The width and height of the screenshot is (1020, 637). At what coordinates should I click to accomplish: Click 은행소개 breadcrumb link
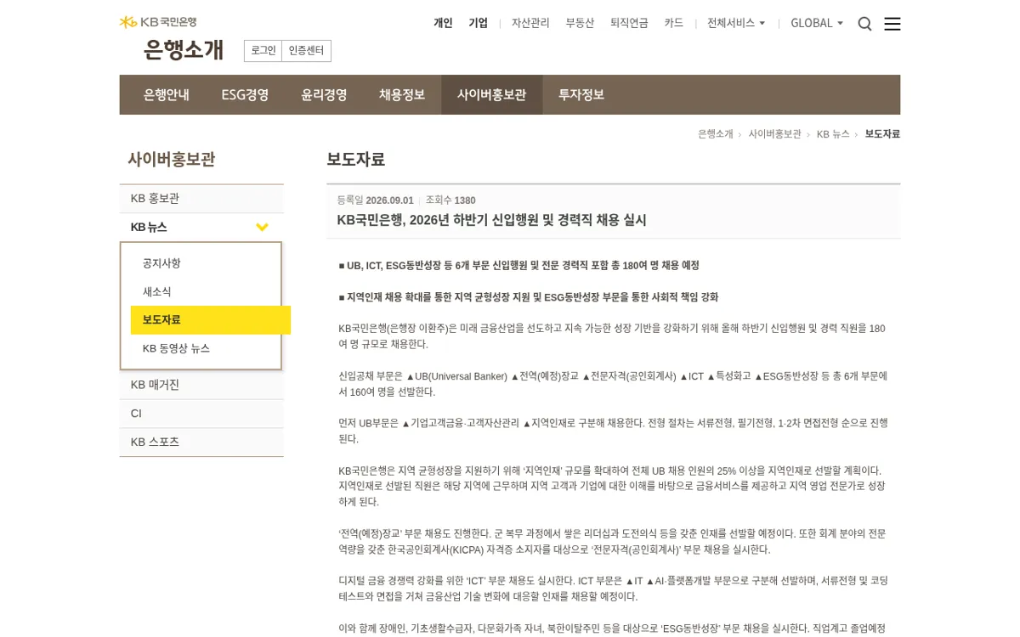point(715,134)
